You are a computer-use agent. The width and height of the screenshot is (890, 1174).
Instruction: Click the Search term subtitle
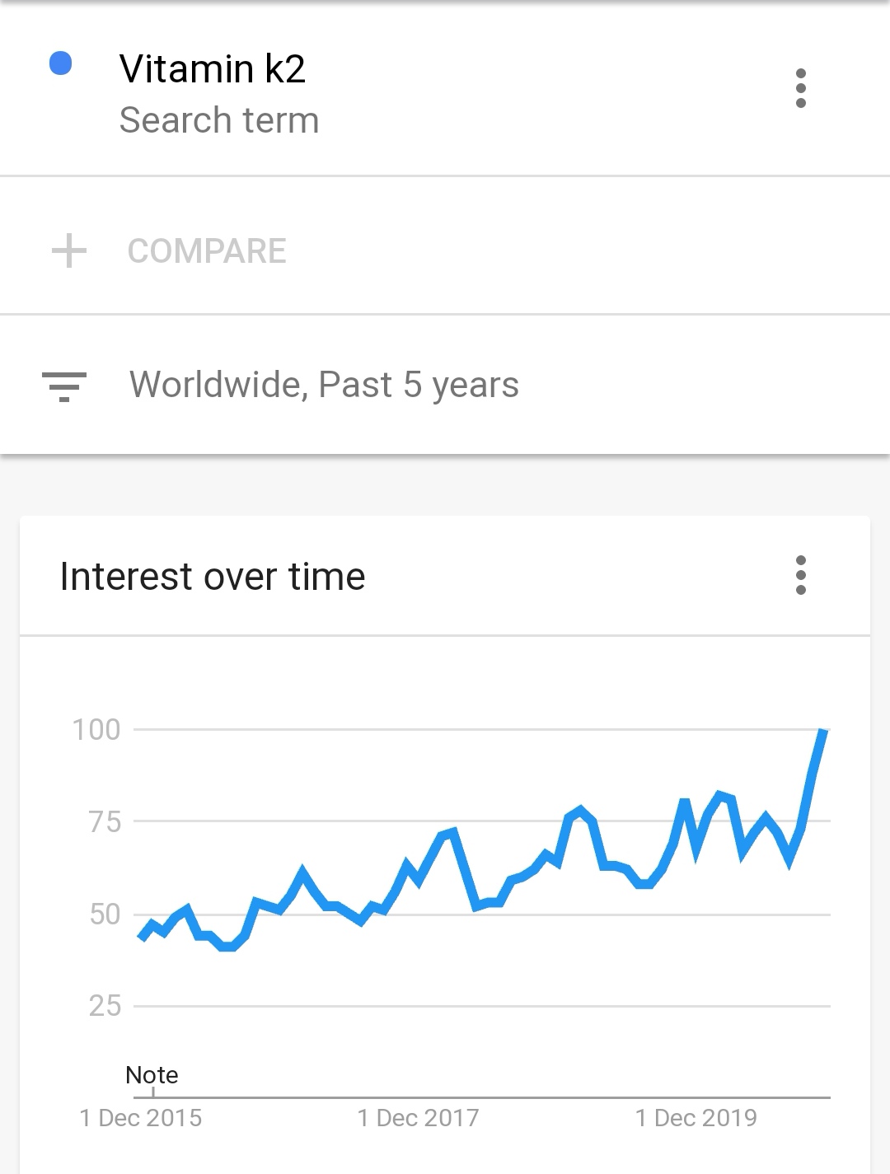coord(219,120)
